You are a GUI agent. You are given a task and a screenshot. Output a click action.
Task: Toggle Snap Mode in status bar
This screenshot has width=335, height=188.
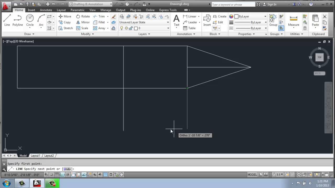52,175
